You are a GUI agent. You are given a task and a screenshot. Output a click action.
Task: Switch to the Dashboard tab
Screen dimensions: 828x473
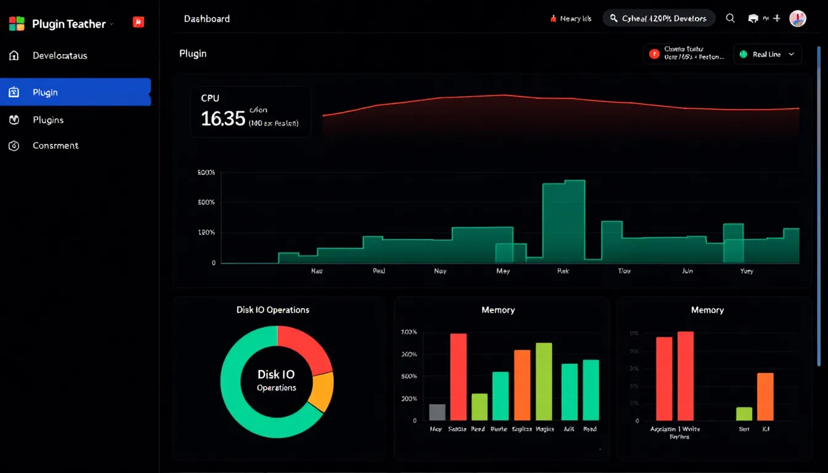point(206,18)
